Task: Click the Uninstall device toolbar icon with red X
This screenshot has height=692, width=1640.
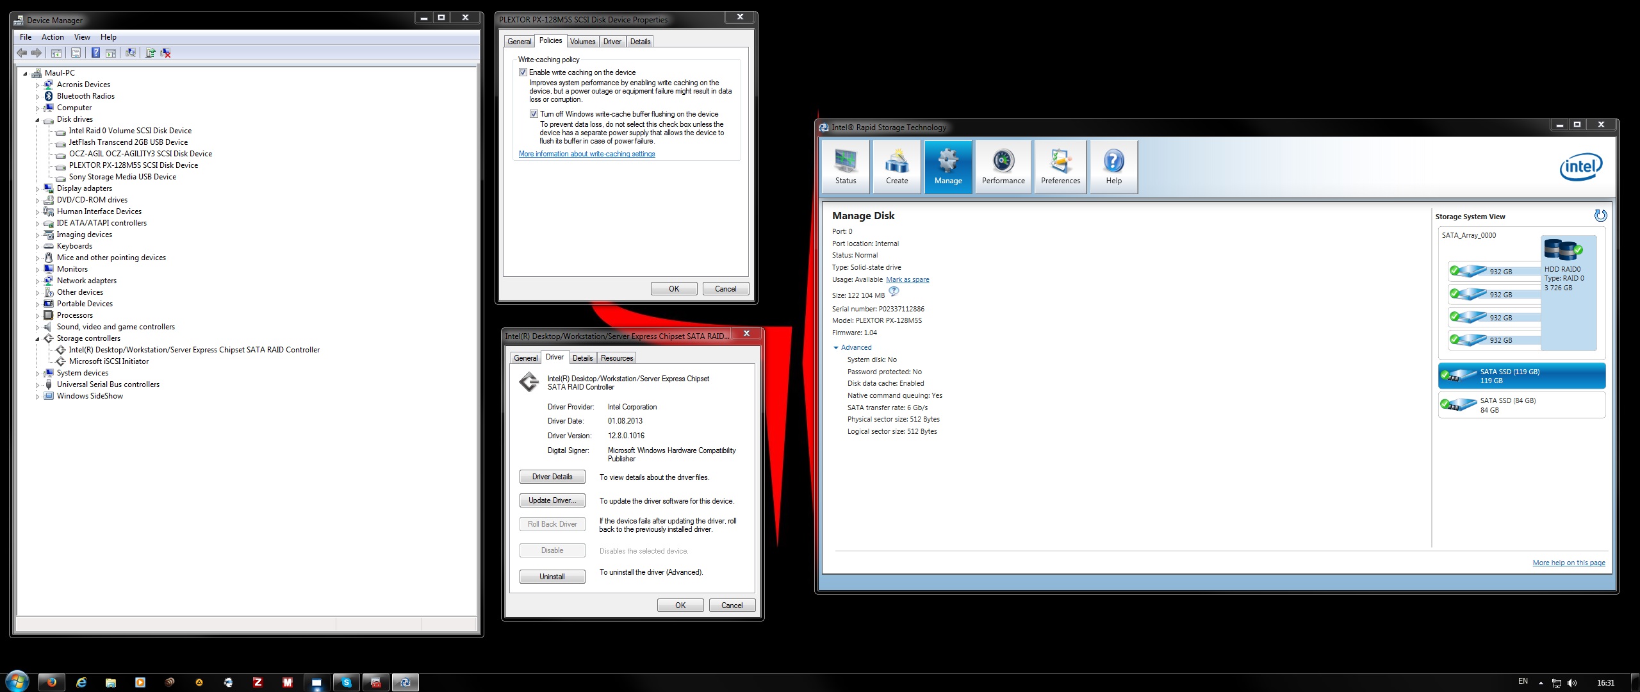Action: (165, 53)
